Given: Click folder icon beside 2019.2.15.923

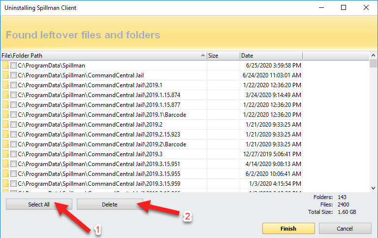Looking at the screenshot, I should pos(5,135).
